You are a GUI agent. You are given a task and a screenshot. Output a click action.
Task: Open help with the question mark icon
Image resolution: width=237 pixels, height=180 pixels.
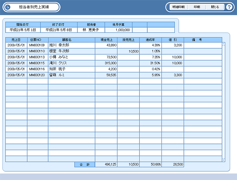coord(229,7)
